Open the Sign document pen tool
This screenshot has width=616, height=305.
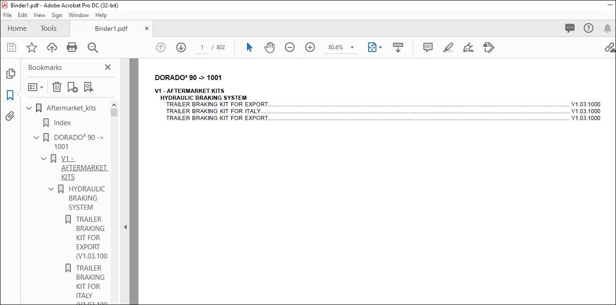pos(469,47)
